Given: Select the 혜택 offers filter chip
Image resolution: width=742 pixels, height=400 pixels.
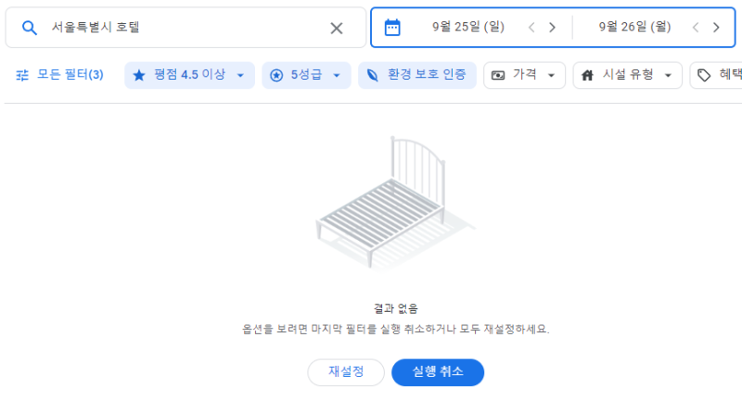Looking at the screenshot, I should click(x=718, y=75).
